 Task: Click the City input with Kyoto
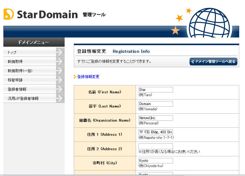point(156,161)
